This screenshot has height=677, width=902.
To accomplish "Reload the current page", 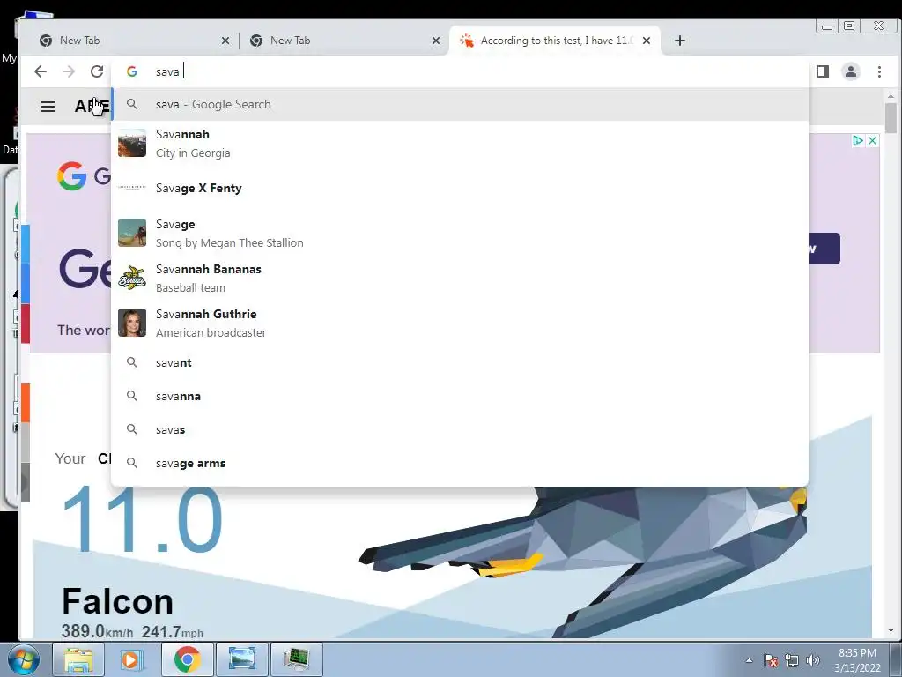I will (x=97, y=71).
